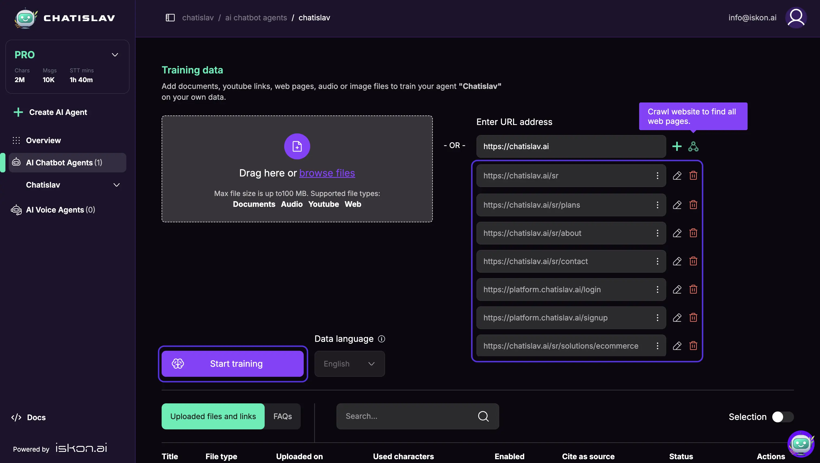Click the browse files link
This screenshot has width=820, height=463.
[327, 173]
